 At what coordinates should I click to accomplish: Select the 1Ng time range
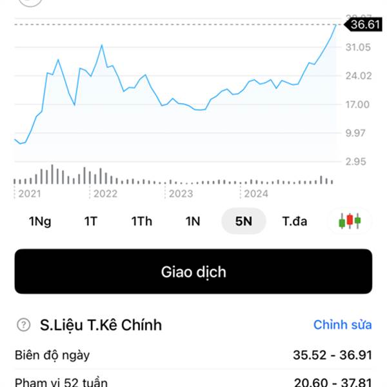[40, 221]
